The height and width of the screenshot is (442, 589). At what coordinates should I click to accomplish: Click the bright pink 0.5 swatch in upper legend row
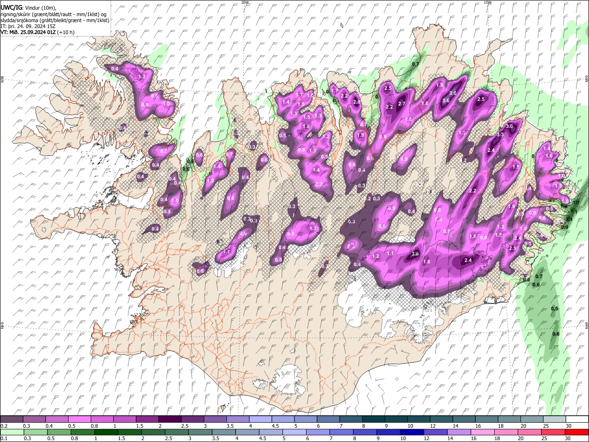click(80, 419)
